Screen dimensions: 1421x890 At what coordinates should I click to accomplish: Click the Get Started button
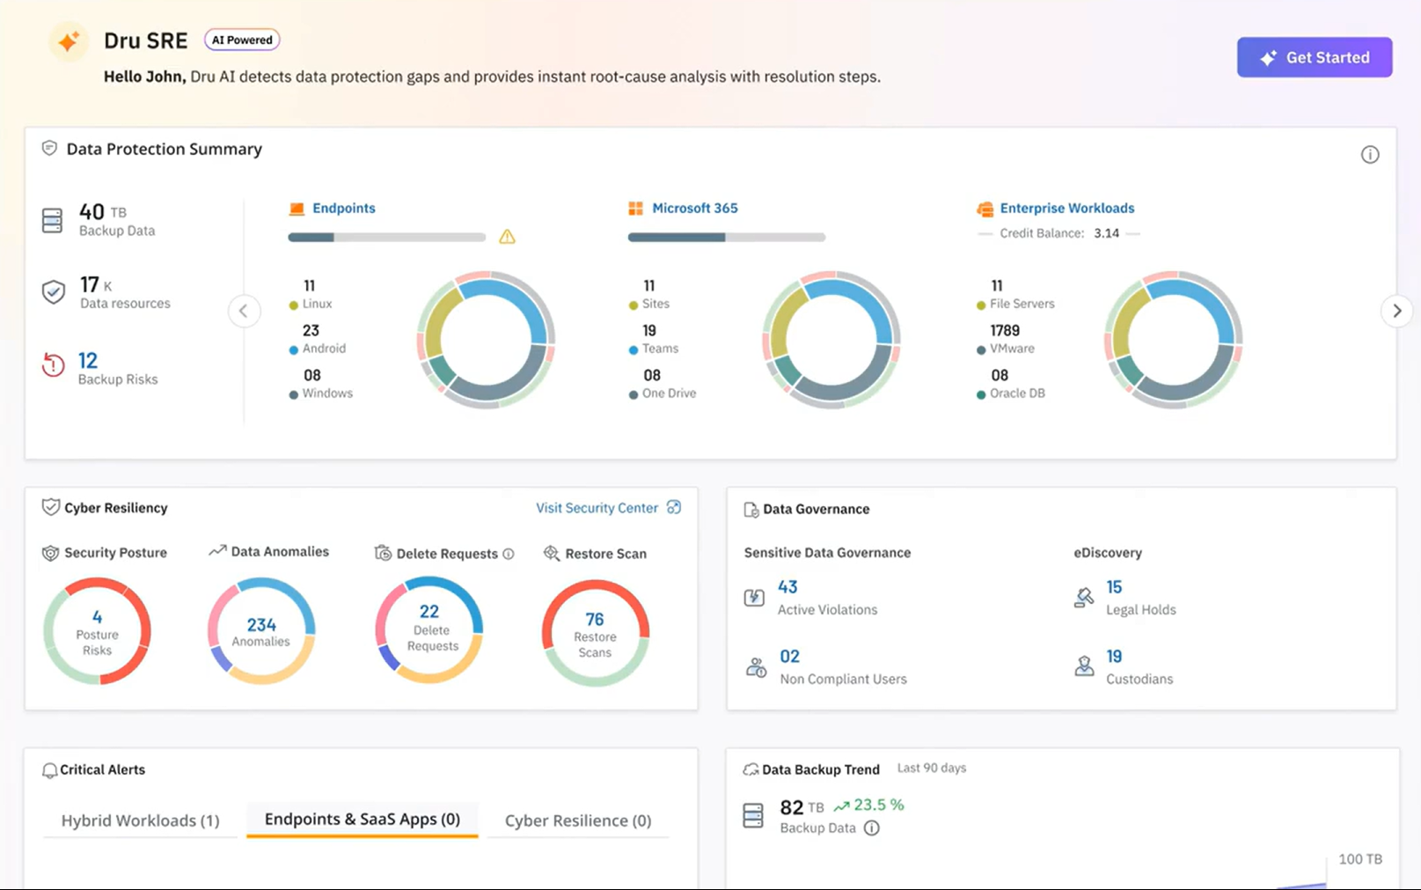tap(1315, 57)
